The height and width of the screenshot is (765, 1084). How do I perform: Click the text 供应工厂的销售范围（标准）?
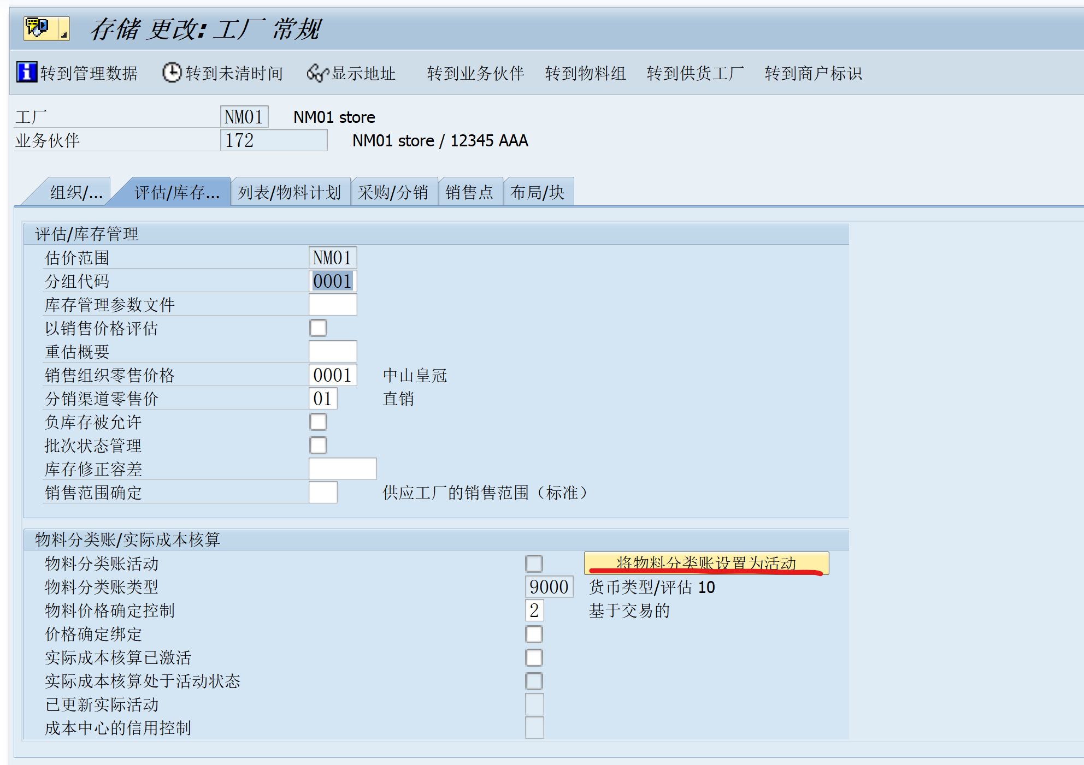point(485,493)
